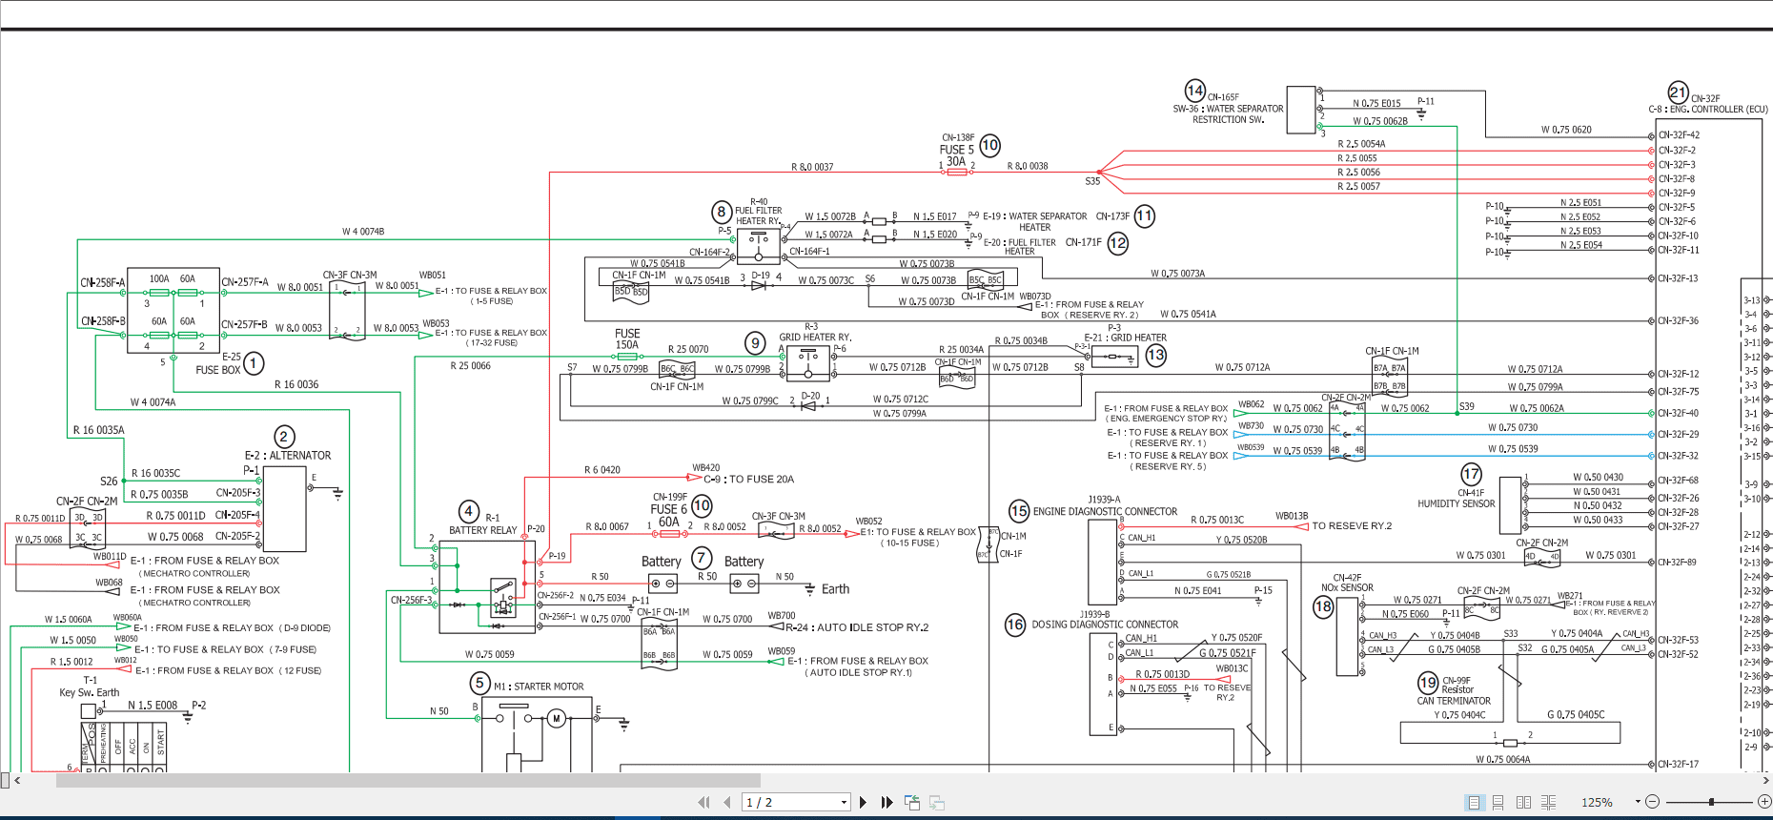
Task: Click the R 25 0066 wire label
Action: [470, 365]
